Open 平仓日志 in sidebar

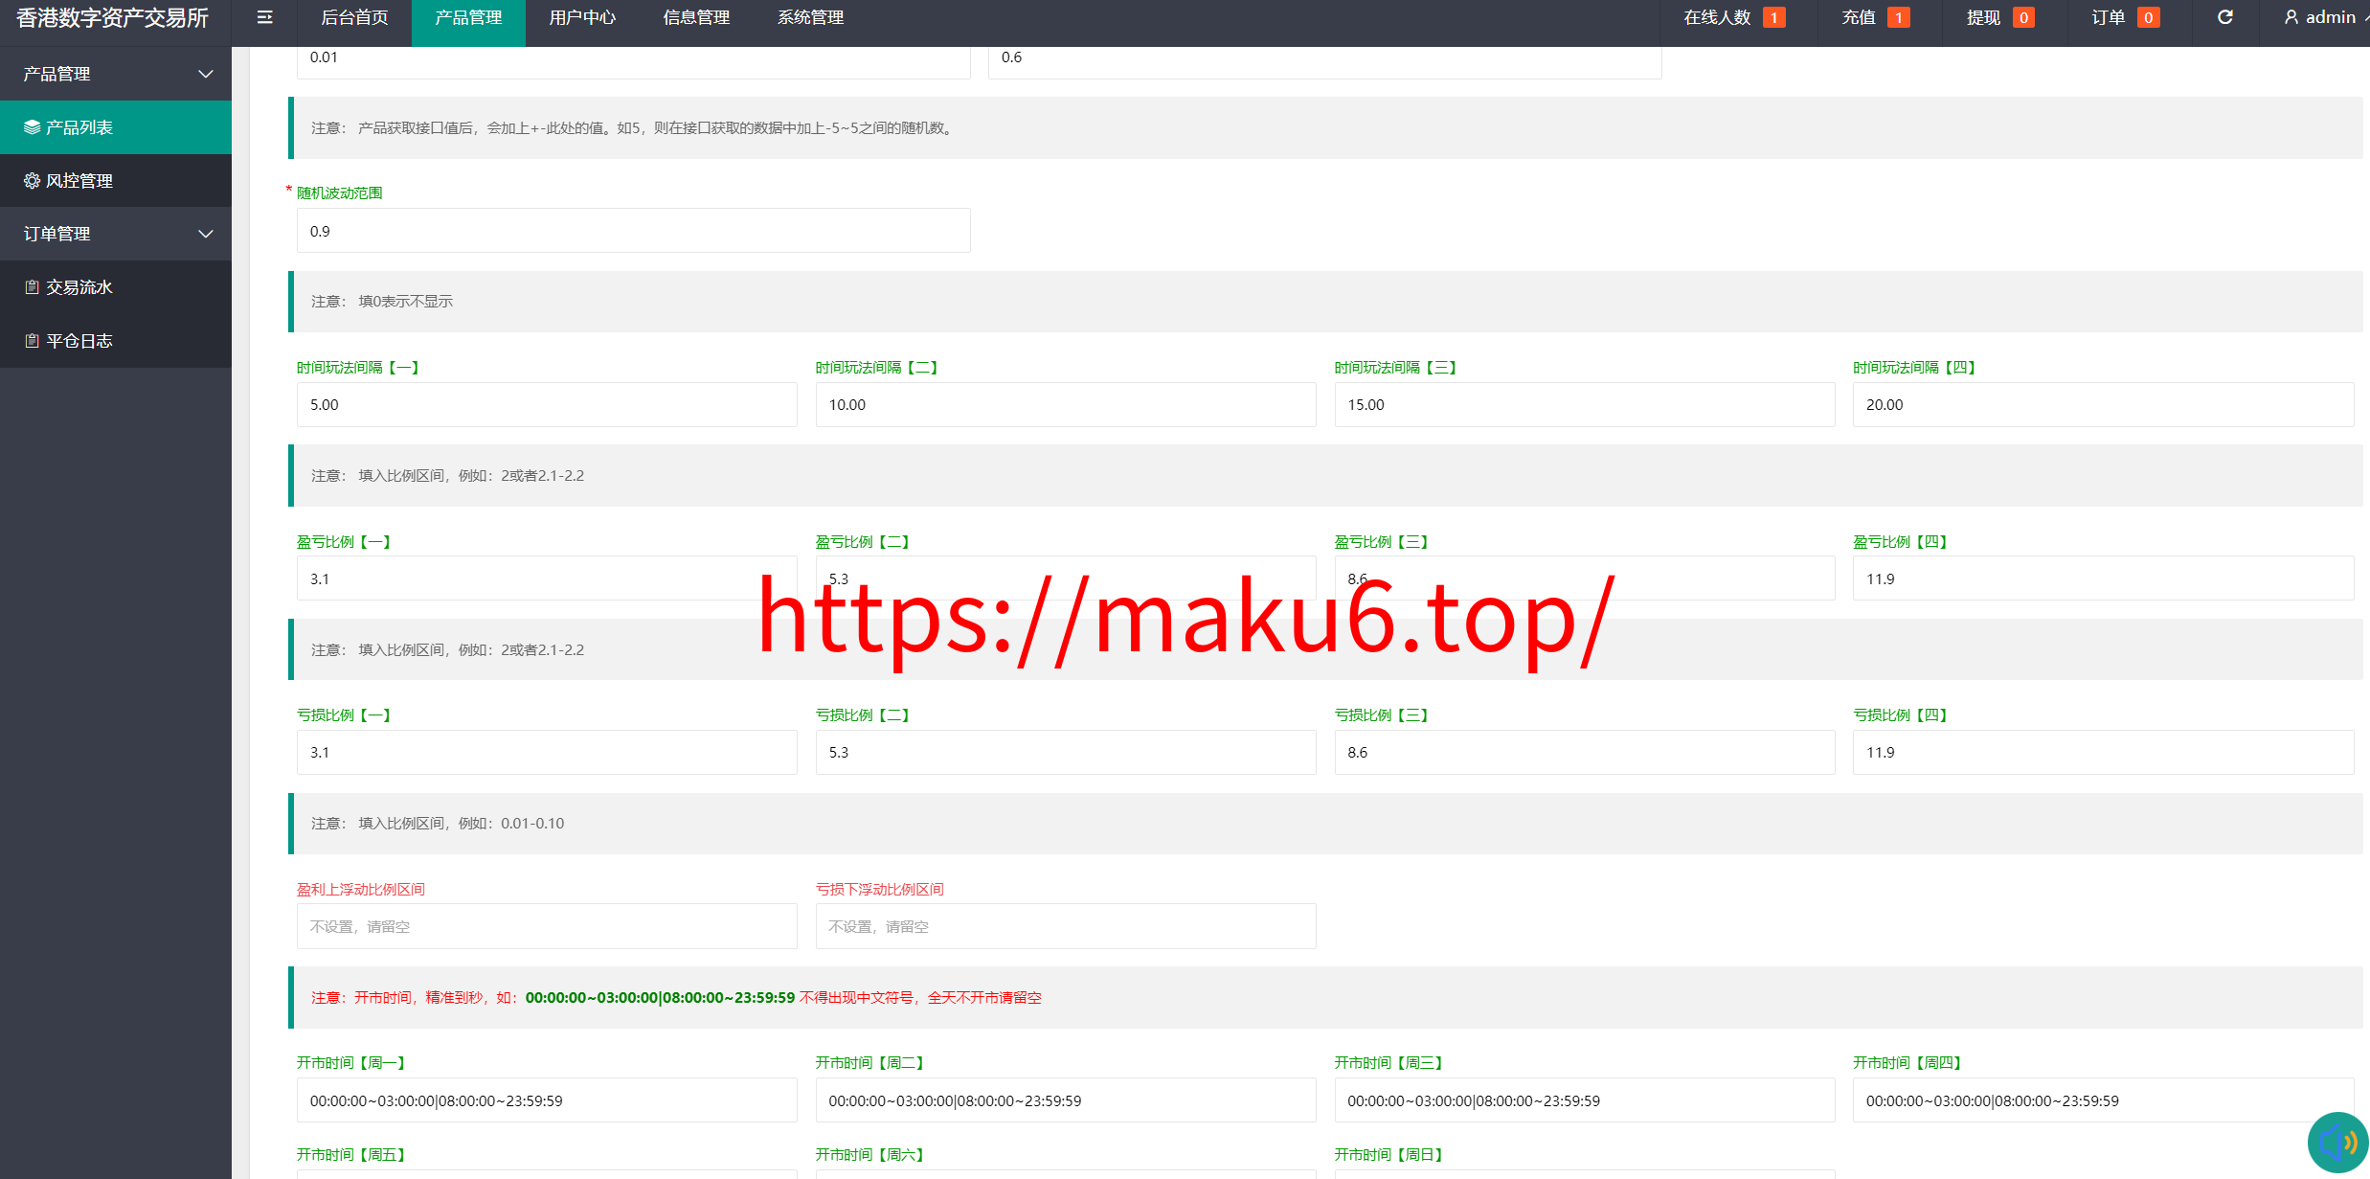point(116,341)
